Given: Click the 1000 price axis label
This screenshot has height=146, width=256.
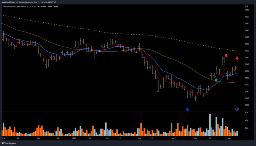Looking at the screenshot, I should (x=247, y=105).
